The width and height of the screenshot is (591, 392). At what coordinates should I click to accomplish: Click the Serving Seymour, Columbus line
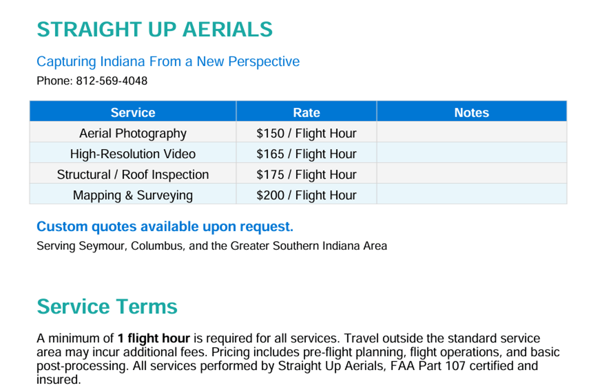[211, 246]
